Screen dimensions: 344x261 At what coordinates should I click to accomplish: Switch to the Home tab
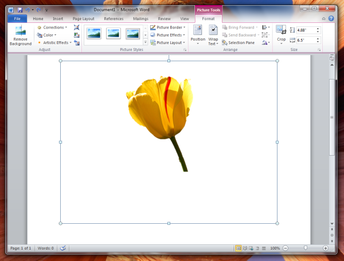click(38, 19)
